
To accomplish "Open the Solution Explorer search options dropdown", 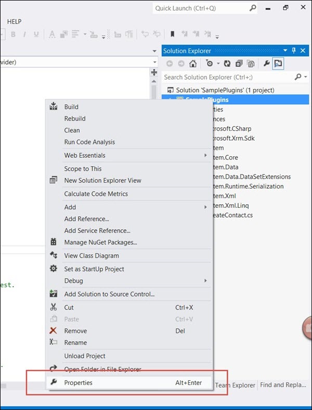I will [305, 77].
